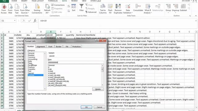Click Existing Connections icon
The height and width of the screenshot is (111, 198).
tap(37, 9)
